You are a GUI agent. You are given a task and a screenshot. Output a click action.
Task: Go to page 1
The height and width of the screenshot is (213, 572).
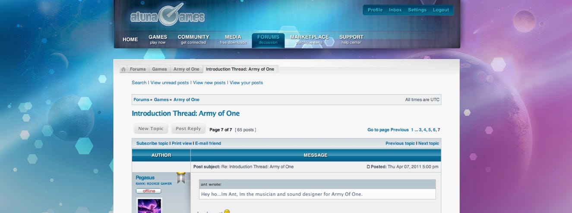point(412,130)
